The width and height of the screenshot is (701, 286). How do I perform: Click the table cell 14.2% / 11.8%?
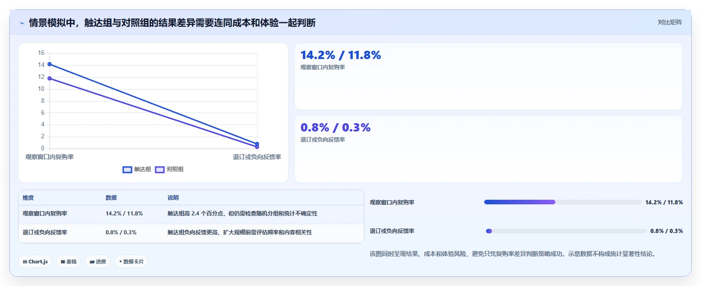(x=124, y=214)
